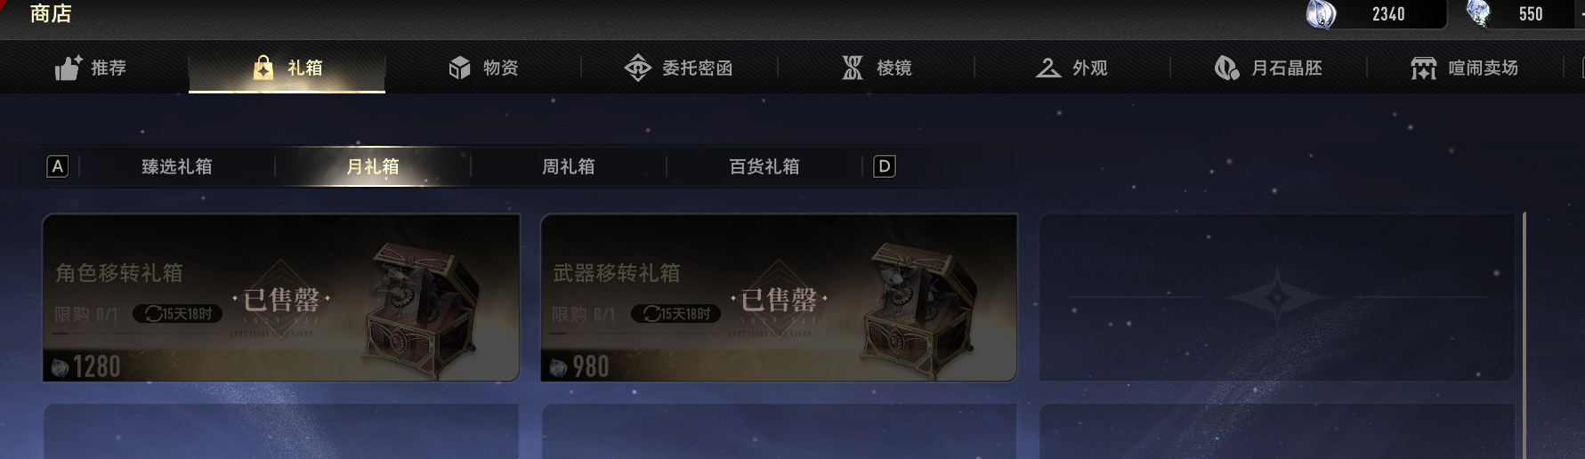Click the currency icon beside 2340
The height and width of the screenshot is (459, 1585).
tap(1322, 14)
